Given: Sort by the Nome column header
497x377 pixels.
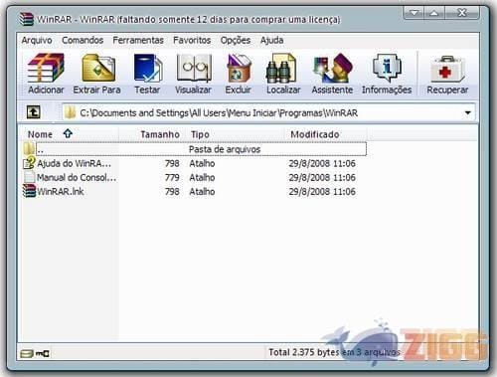Looking at the screenshot, I should (40, 134).
